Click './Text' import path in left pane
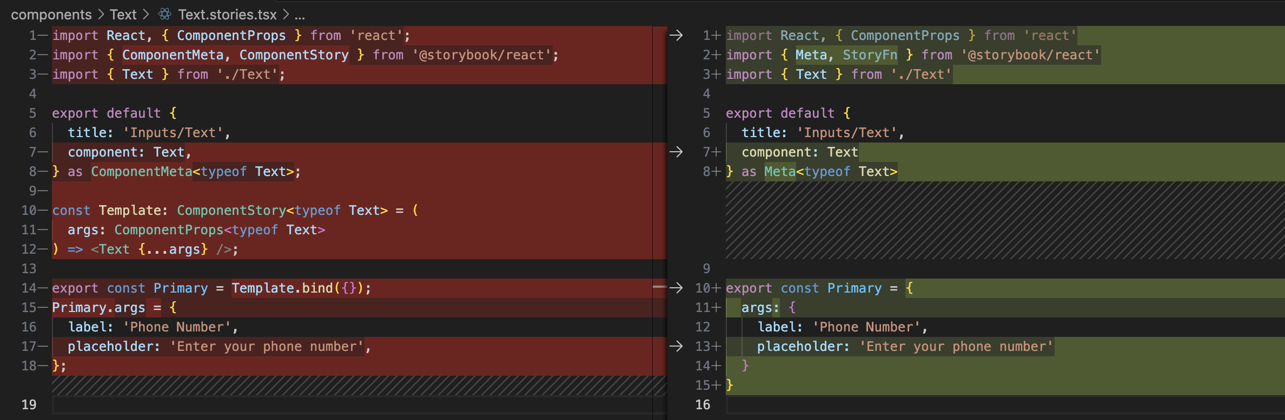The image size is (1285, 420). tap(247, 74)
